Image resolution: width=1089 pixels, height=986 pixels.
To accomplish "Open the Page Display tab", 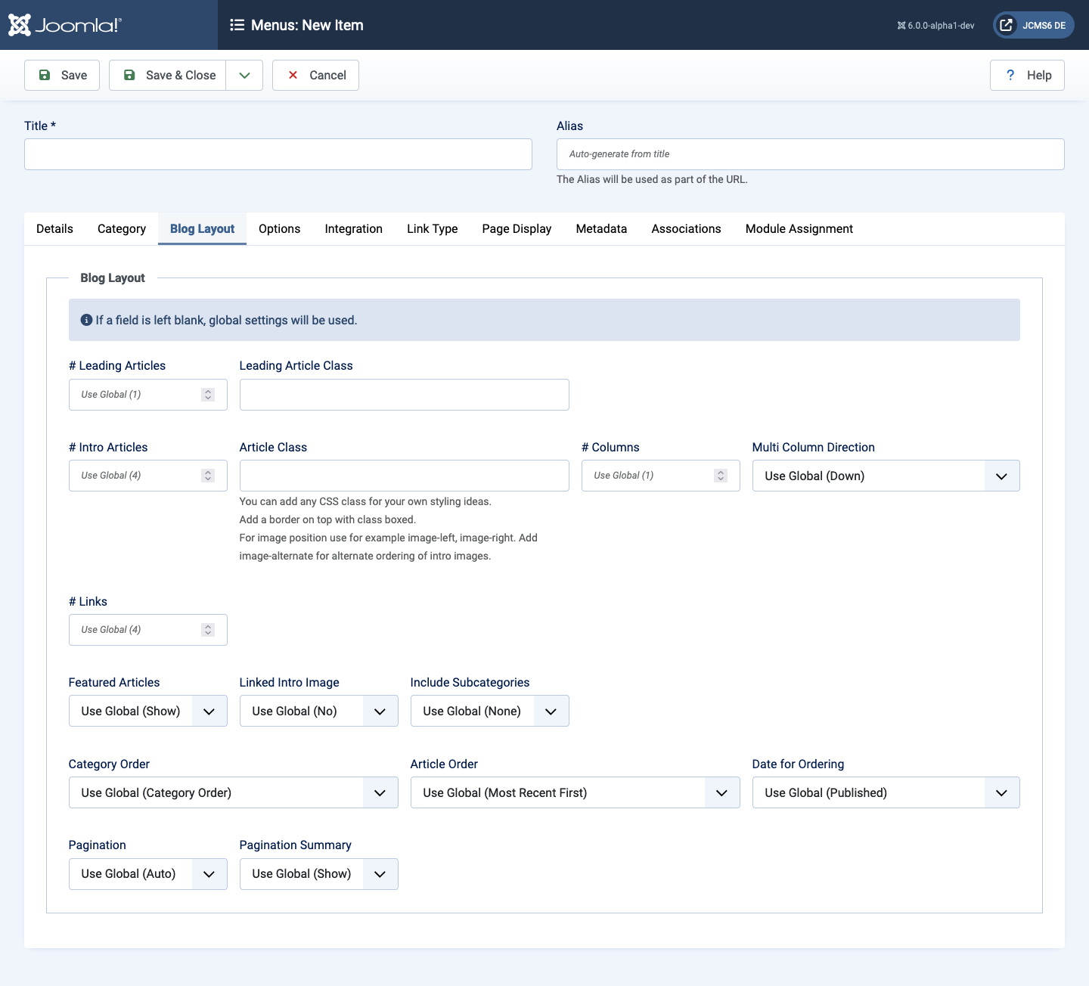I will pos(517,228).
